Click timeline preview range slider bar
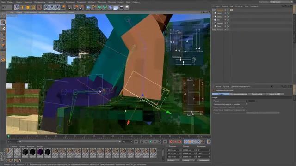Viewport: 296px width, 166px height. 70,142
